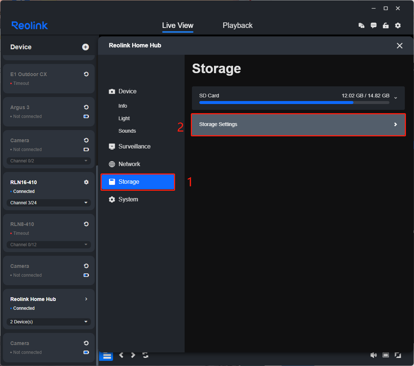Screen dimensions: 414x366
Task: Click the Reolink Home Hub panel title
Action: (135, 46)
